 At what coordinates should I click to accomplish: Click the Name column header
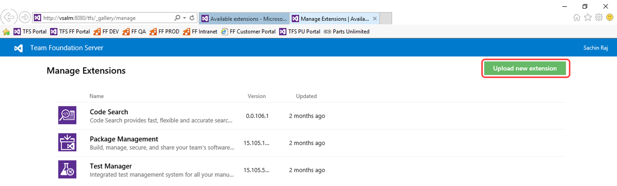[97, 96]
